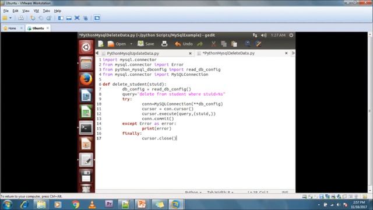
Task: Open Internet Explorer from taskbar
Action: 24,205
